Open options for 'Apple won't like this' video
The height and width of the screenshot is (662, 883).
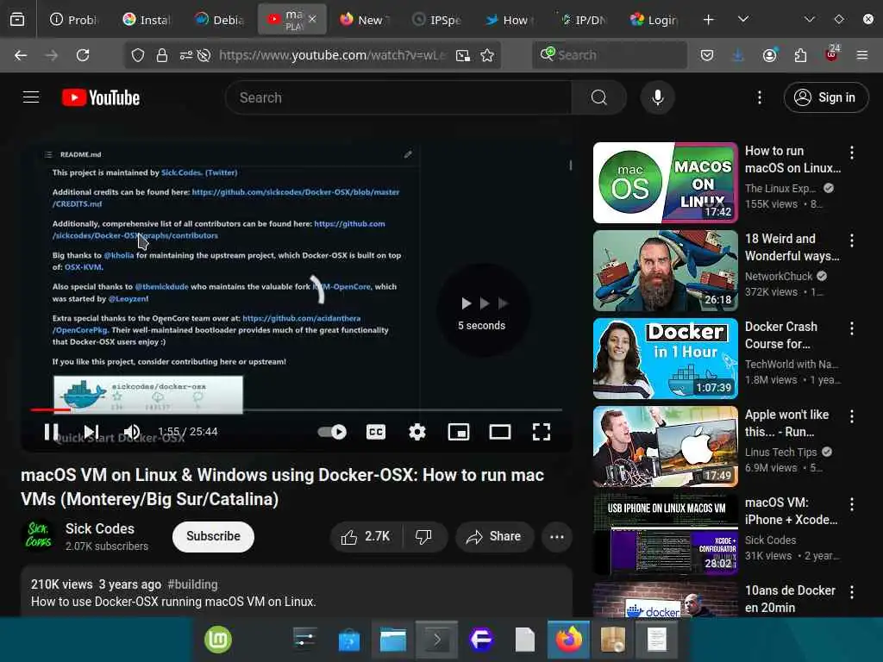852,416
